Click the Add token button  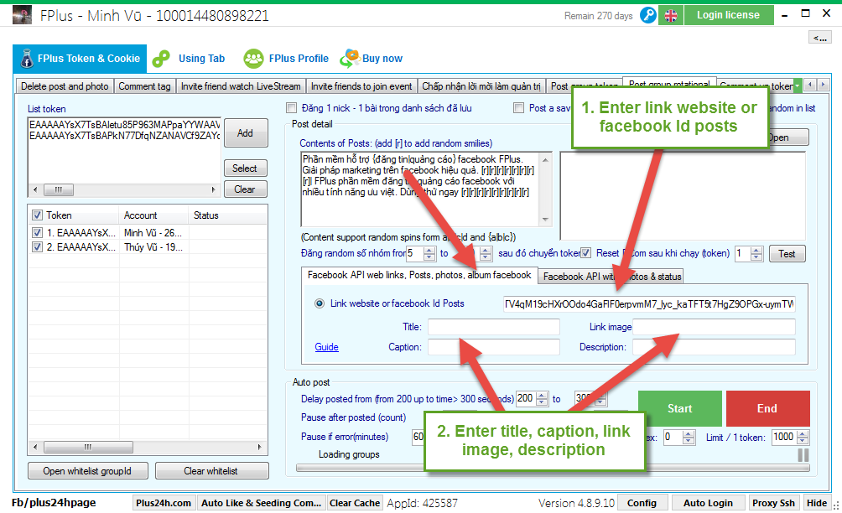245,133
